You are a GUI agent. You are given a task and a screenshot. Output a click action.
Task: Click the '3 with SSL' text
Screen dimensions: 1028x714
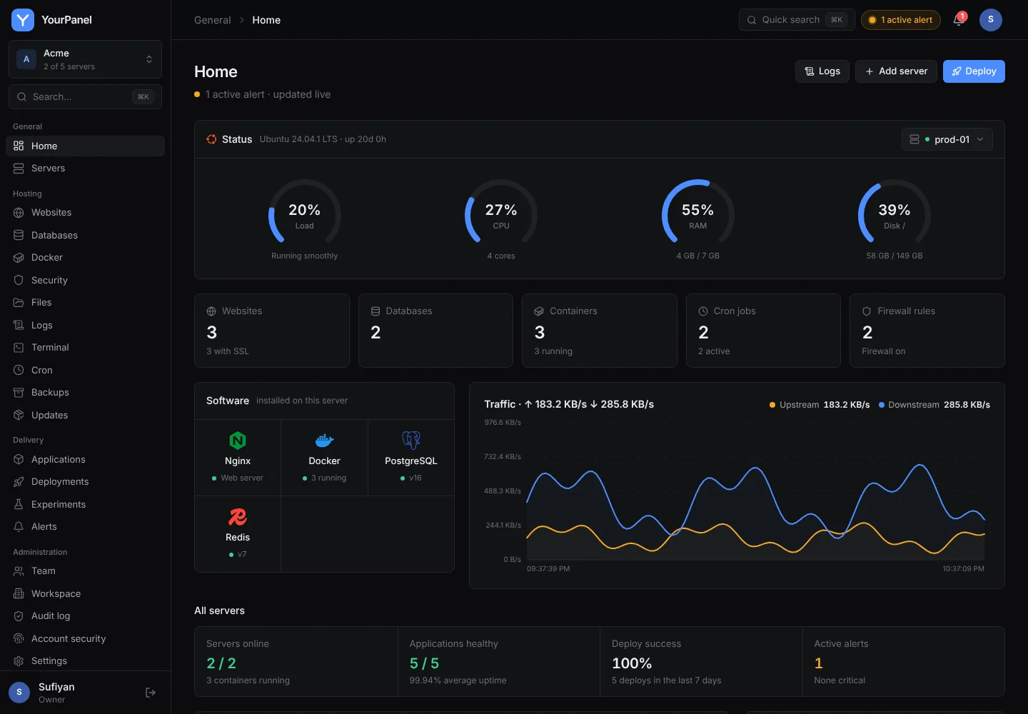pyautogui.click(x=228, y=351)
